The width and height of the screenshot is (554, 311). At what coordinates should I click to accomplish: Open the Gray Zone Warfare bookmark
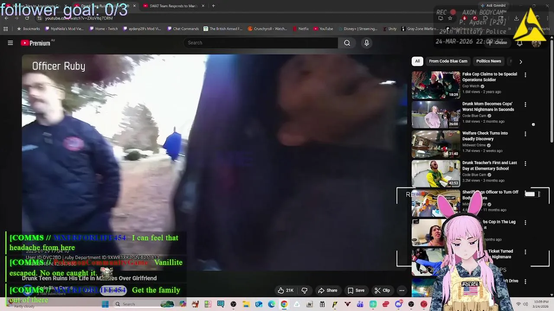[x=419, y=29]
